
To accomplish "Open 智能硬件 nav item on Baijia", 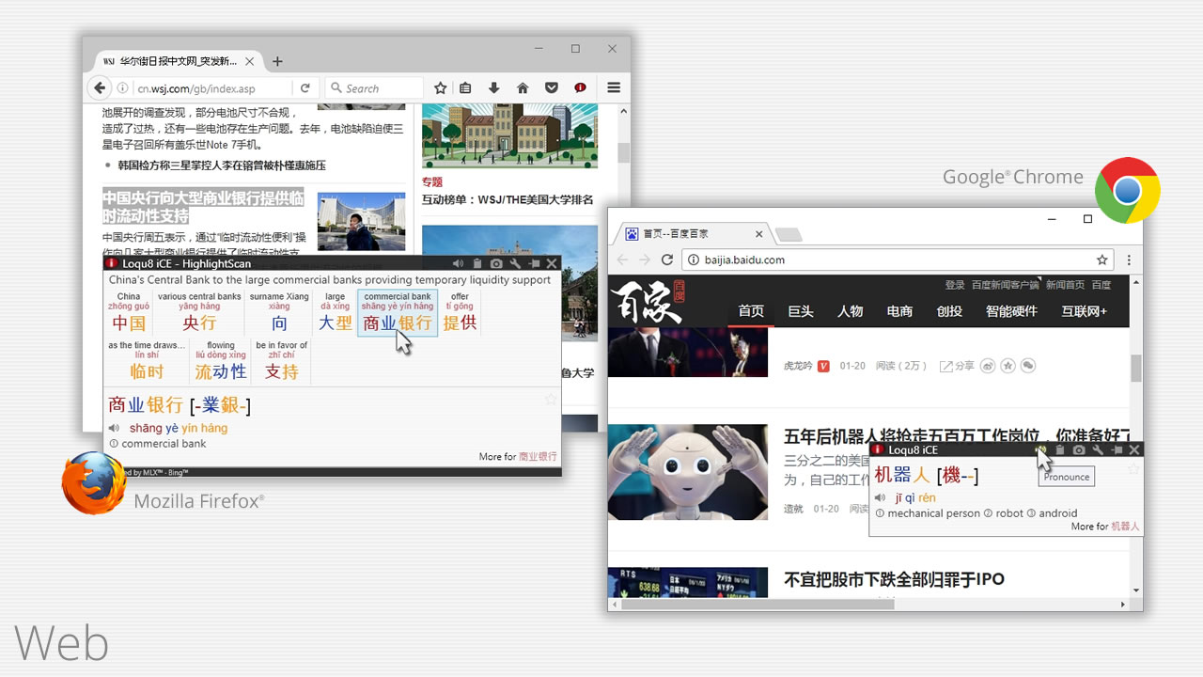I will pos(1011,311).
